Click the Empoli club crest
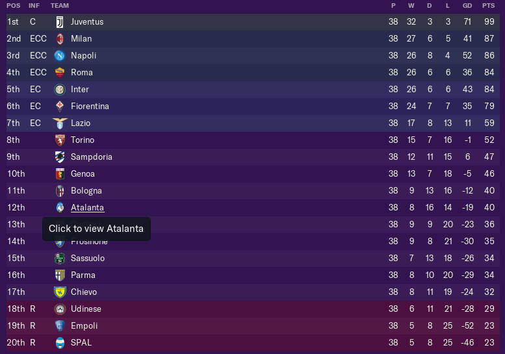Screen dimensions: 505x354 (x=60, y=325)
